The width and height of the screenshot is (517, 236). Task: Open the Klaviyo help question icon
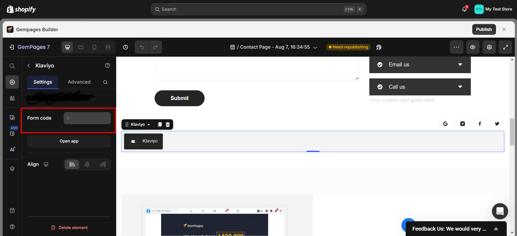click(x=108, y=65)
